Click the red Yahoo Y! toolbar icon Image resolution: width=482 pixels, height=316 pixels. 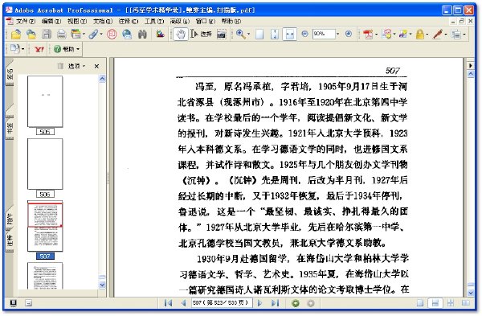[x=39, y=49]
